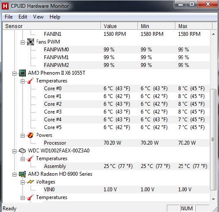
Task: Collapse the Radeon Voltages group
Action: coord(22,182)
